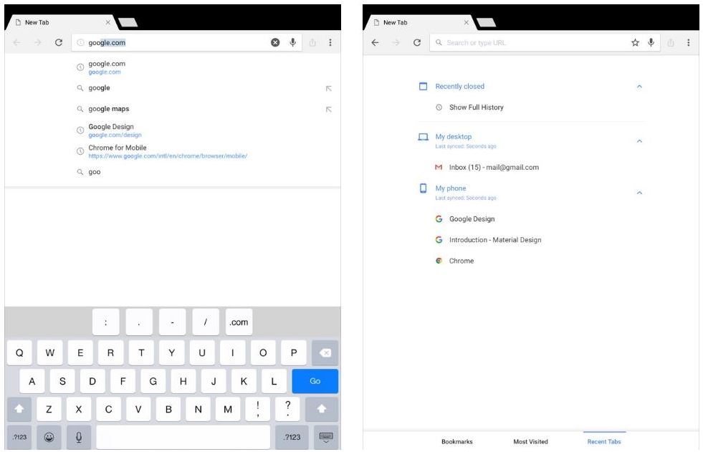Fill 'google' suggestion using its arrow icon

click(329, 89)
